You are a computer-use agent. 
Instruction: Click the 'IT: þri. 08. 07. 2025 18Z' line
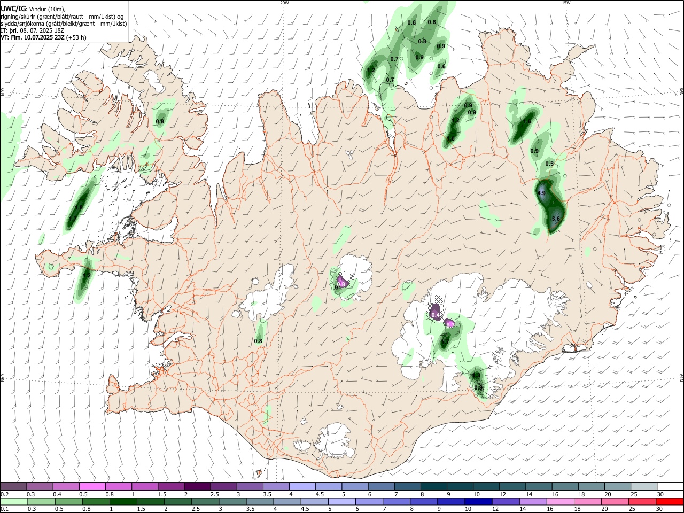(34, 30)
